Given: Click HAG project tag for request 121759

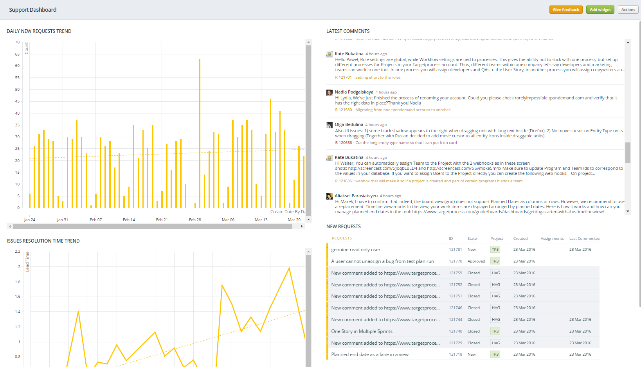Looking at the screenshot, I should pos(496,273).
